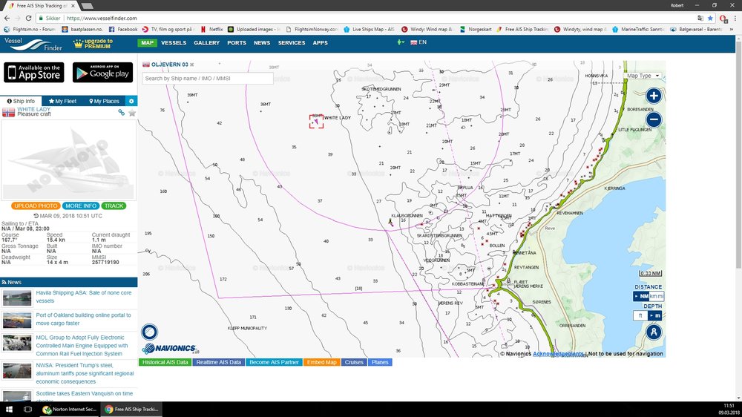The height and width of the screenshot is (417, 742).
Task: Open PORTS menu item
Action: (x=237, y=42)
